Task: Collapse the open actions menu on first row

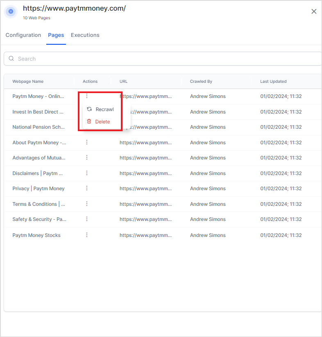Action: (87, 96)
